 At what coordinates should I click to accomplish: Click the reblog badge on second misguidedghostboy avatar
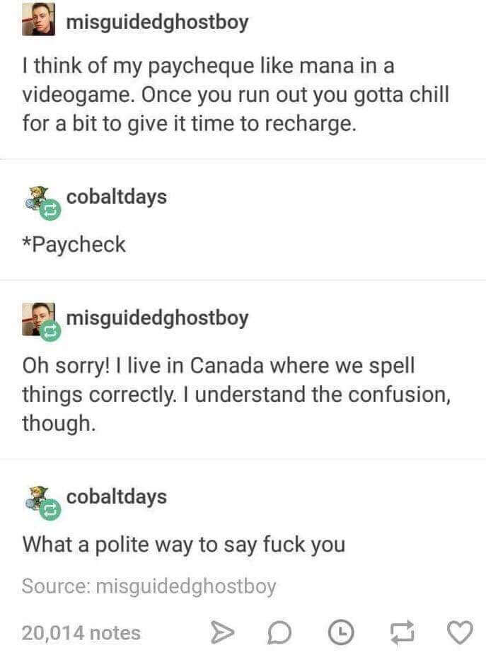pos(50,331)
